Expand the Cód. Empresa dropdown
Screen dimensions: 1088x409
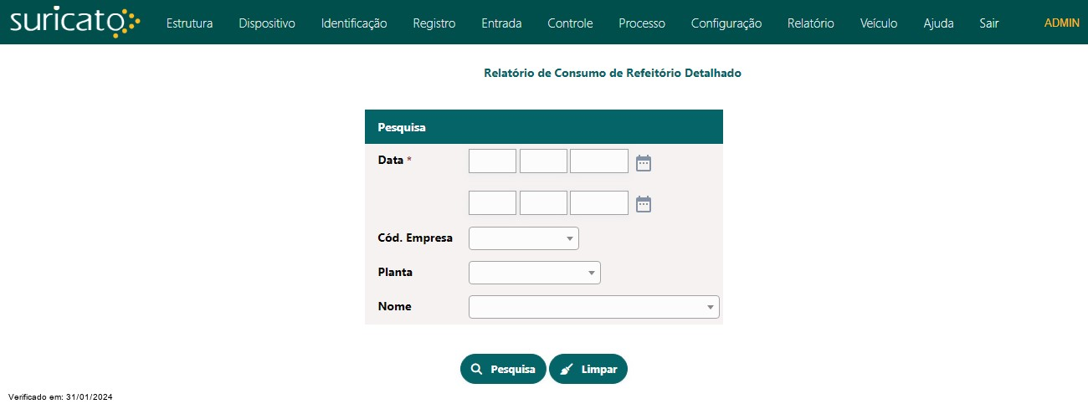point(524,238)
